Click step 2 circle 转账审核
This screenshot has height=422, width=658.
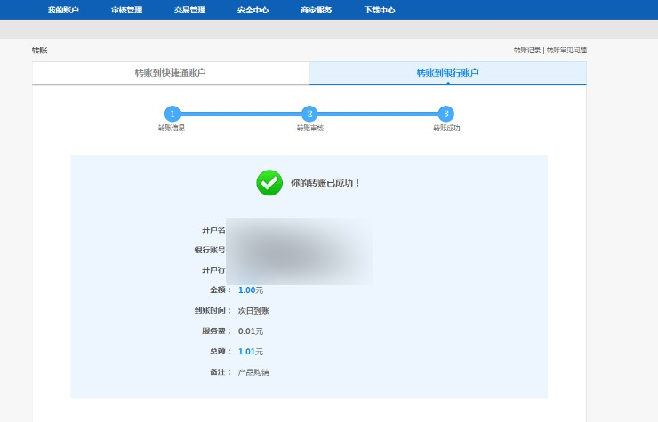pos(309,114)
